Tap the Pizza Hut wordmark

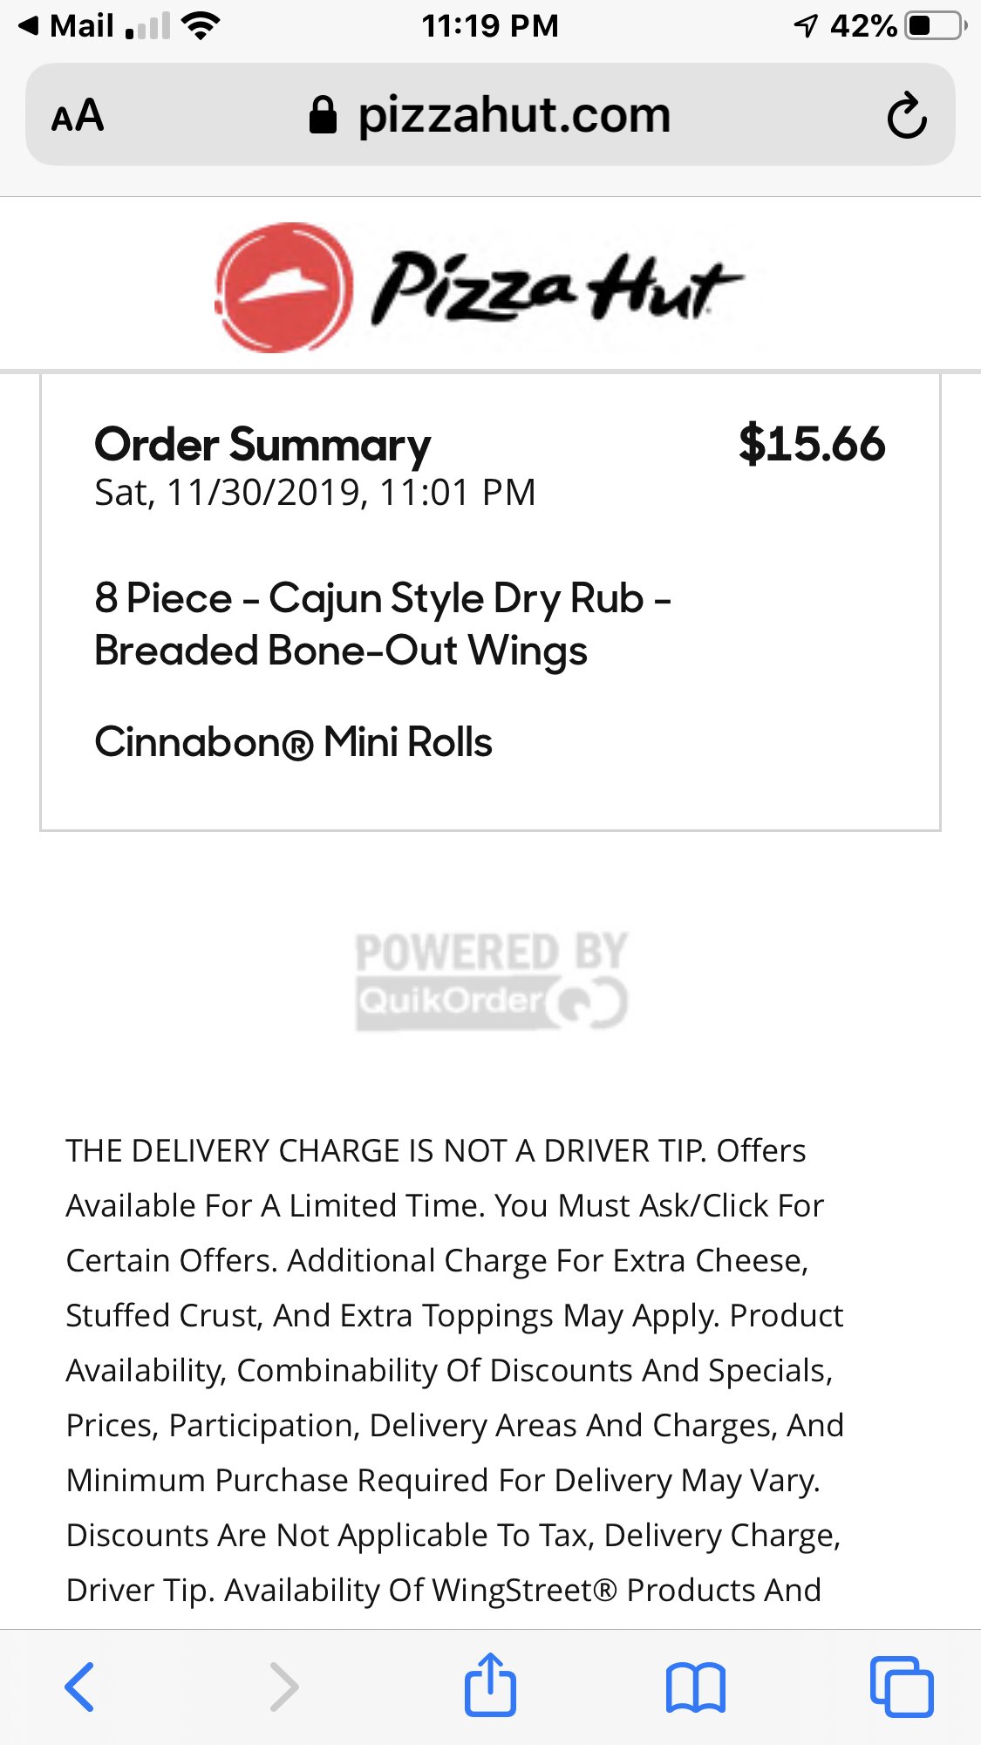coord(556,287)
